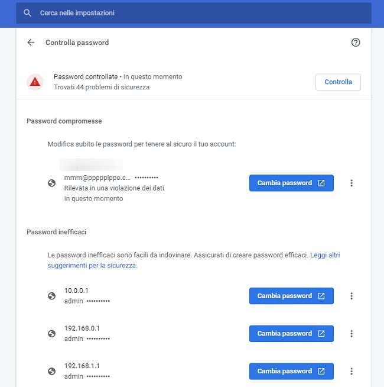This screenshot has width=384, height=387.
Task: Open three-dot menu for 192.168.1.1
Action: pyautogui.click(x=352, y=372)
